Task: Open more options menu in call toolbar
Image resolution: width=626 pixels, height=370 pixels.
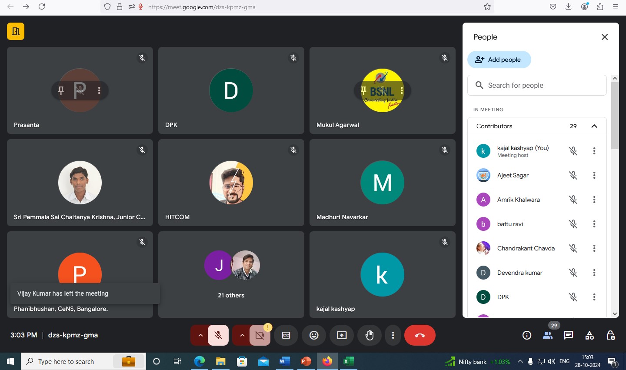Action: (393, 335)
